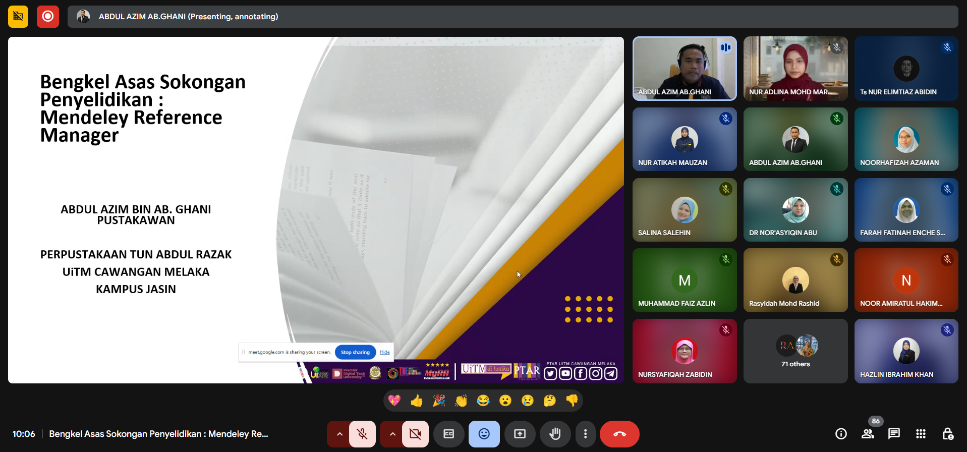The width and height of the screenshot is (967, 452).
Task: Send the party popper emoji reaction
Action: (x=439, y=401)
